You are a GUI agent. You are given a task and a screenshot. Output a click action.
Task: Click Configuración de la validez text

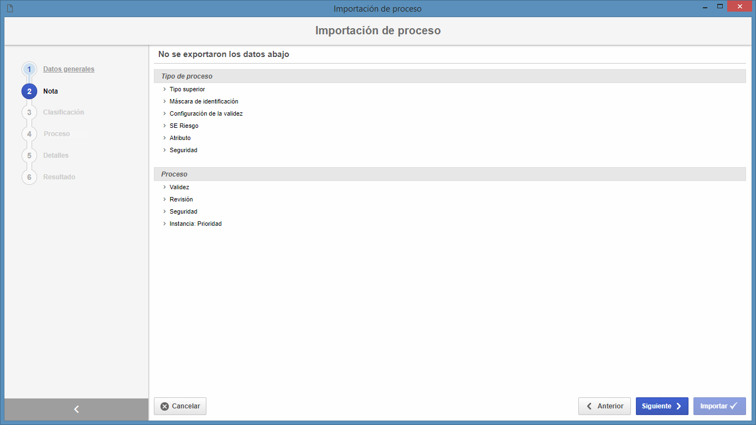(206, 113)
